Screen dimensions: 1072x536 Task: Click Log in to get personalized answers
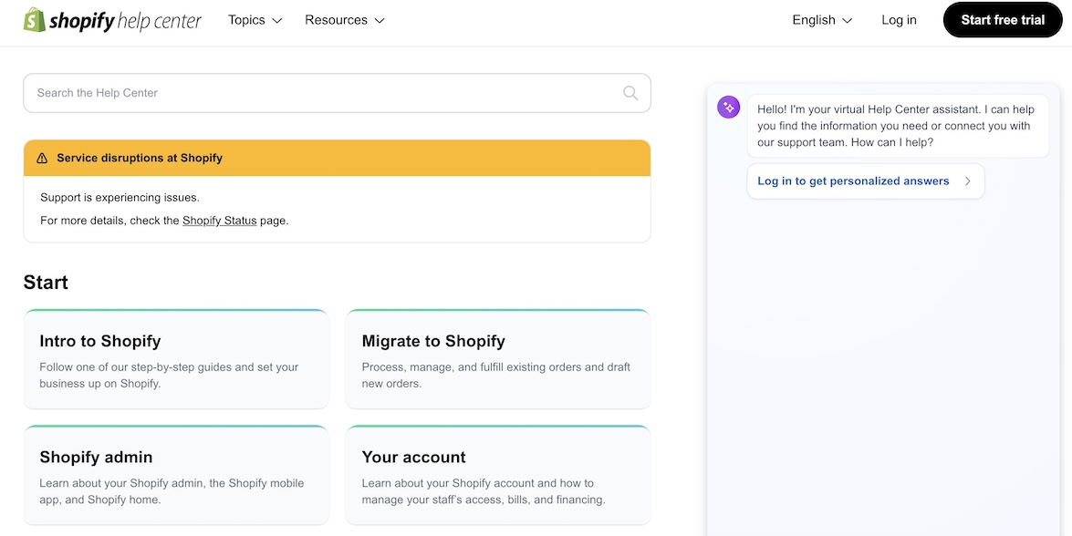tap(866, 181)
